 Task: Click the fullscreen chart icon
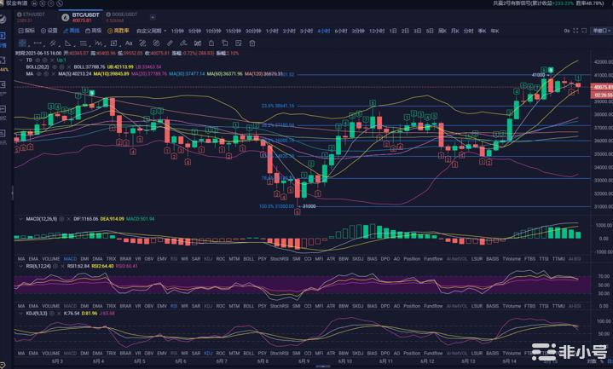[x=575, y=31]
